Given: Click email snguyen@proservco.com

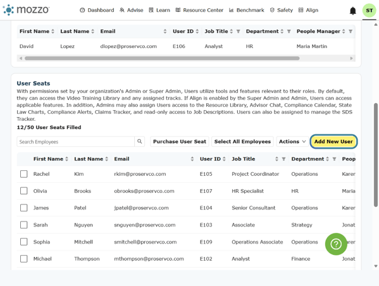Looking at the screenshot, I should 145,225.
